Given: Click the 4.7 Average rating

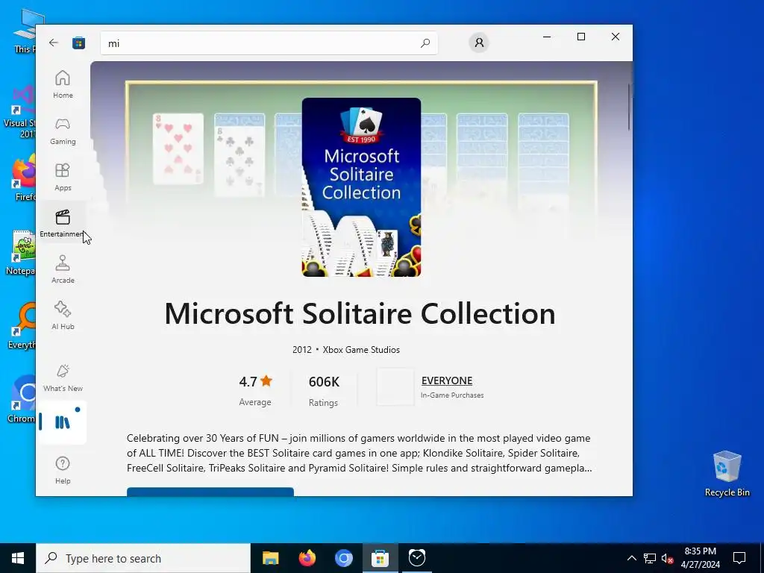Looking at the screenshot, I should [255, 389].
